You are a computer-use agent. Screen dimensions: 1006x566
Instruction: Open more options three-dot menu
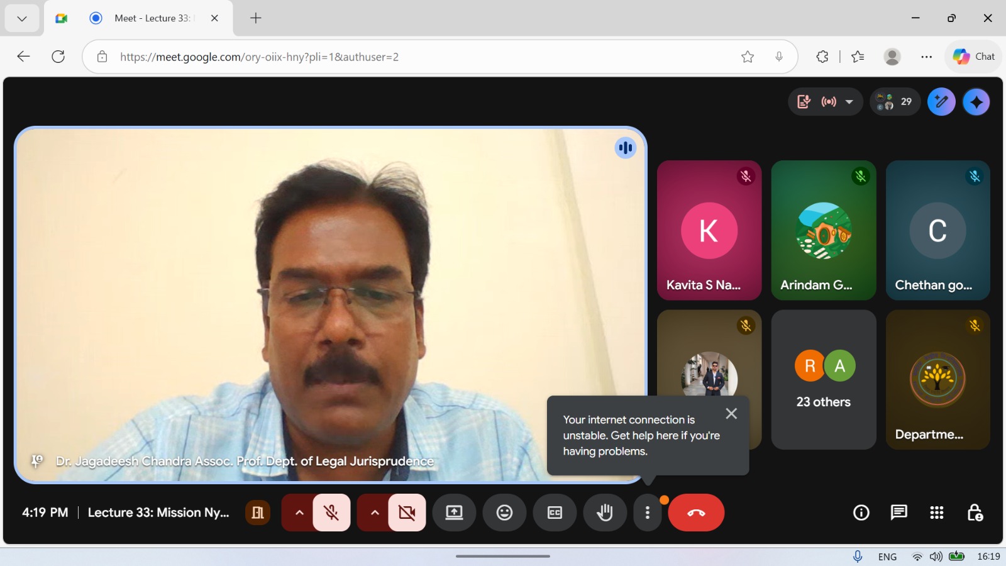pyautogui.click(x=648, y=513)
